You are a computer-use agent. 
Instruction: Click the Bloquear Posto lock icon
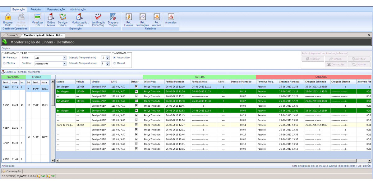[x=8, y=17]
